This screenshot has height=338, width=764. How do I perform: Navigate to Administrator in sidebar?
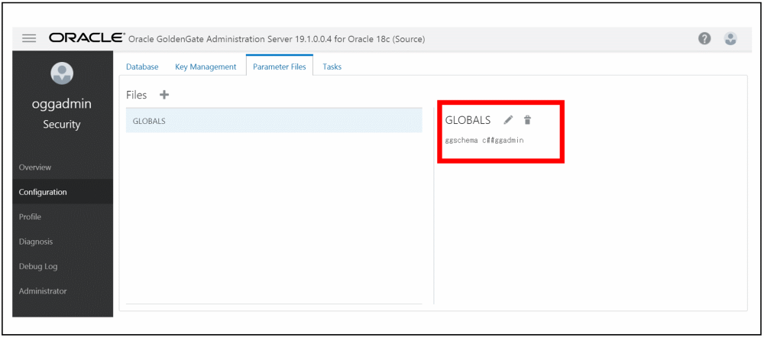[x=43, y=291]
